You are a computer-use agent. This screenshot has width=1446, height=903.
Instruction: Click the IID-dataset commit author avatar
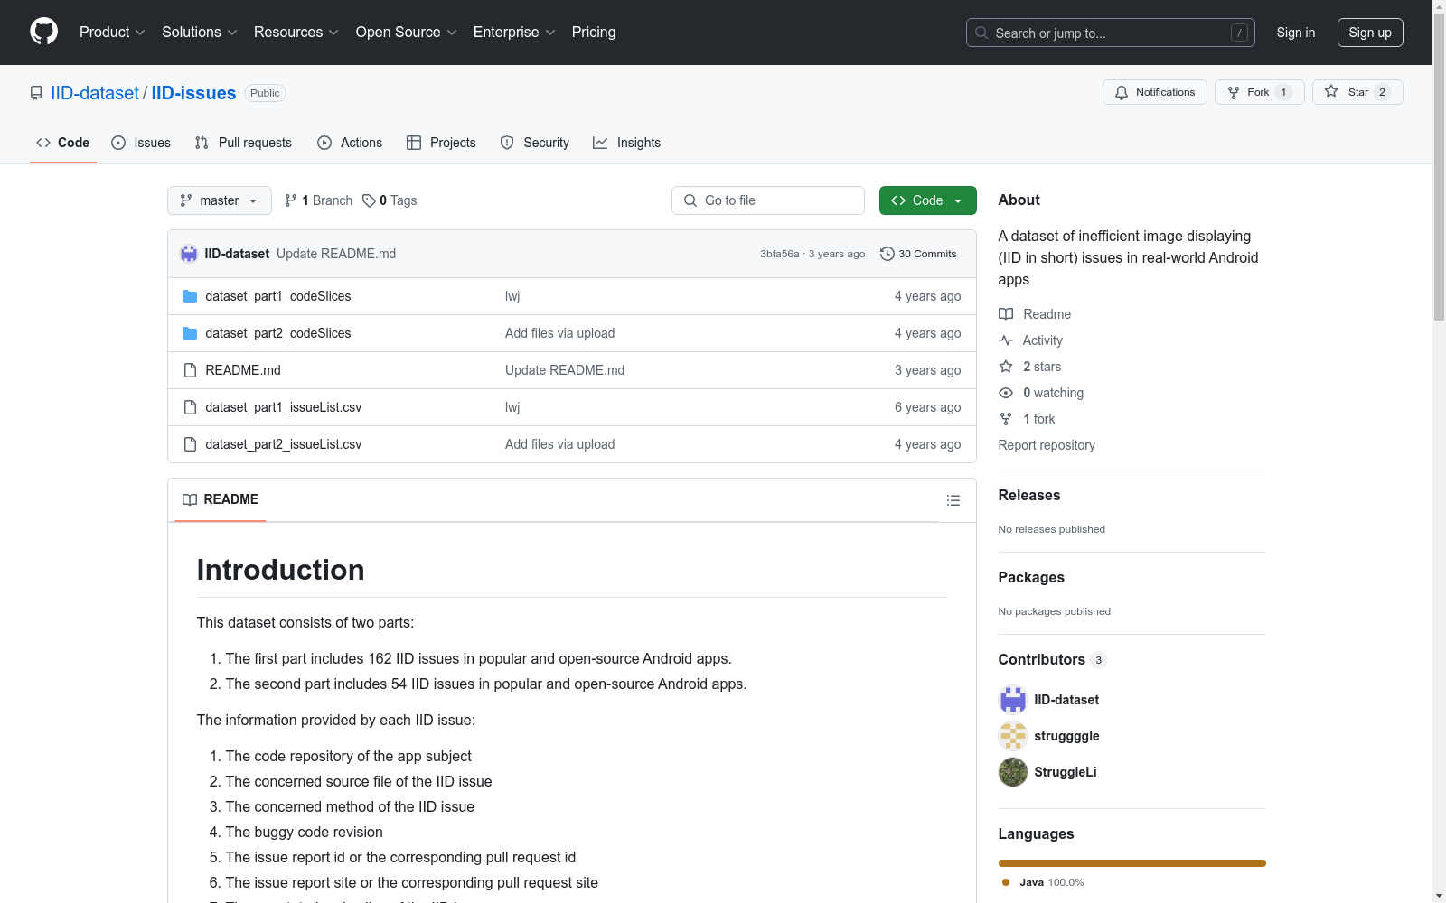coord(189,254)
